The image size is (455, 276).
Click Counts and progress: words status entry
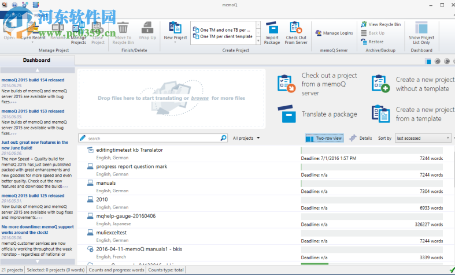116,270
